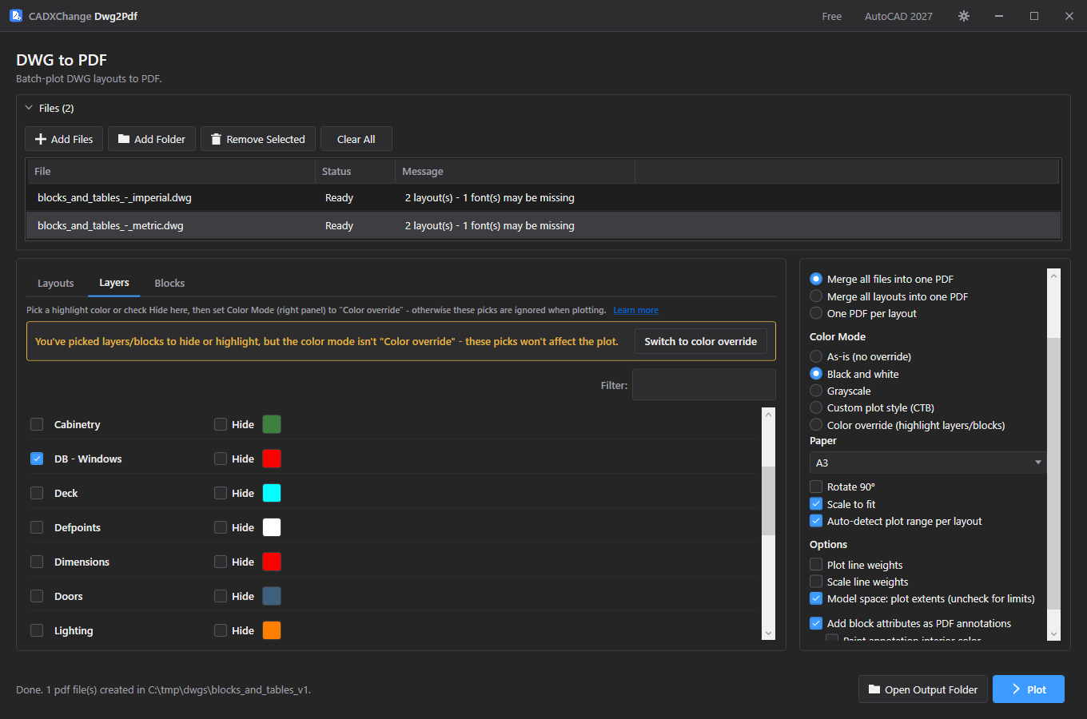Check the Deck layer checkbox

click(37, 493)
